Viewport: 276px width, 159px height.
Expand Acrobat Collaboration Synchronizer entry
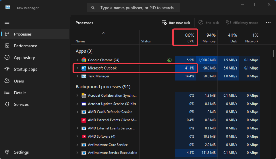[x=77, y=95]
